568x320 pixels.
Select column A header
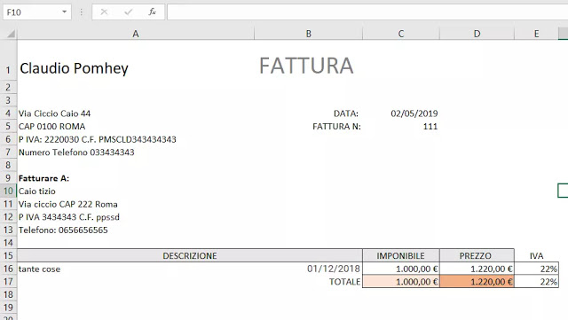pyautogui.click(x=136, y=34)
